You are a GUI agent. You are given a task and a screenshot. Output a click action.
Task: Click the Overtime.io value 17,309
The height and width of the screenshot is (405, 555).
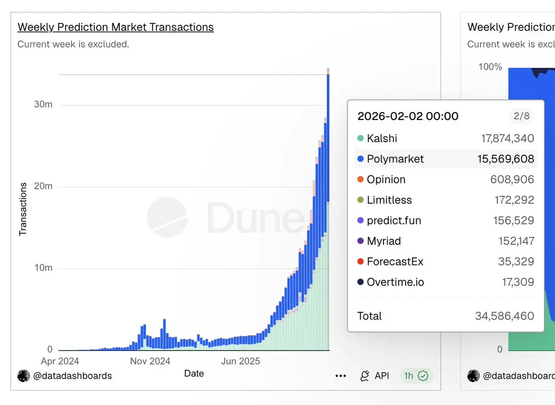[518, 282]
